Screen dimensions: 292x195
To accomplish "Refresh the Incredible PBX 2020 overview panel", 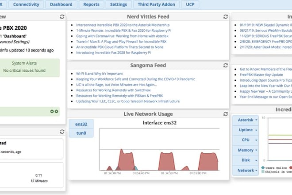I will 62,16.
